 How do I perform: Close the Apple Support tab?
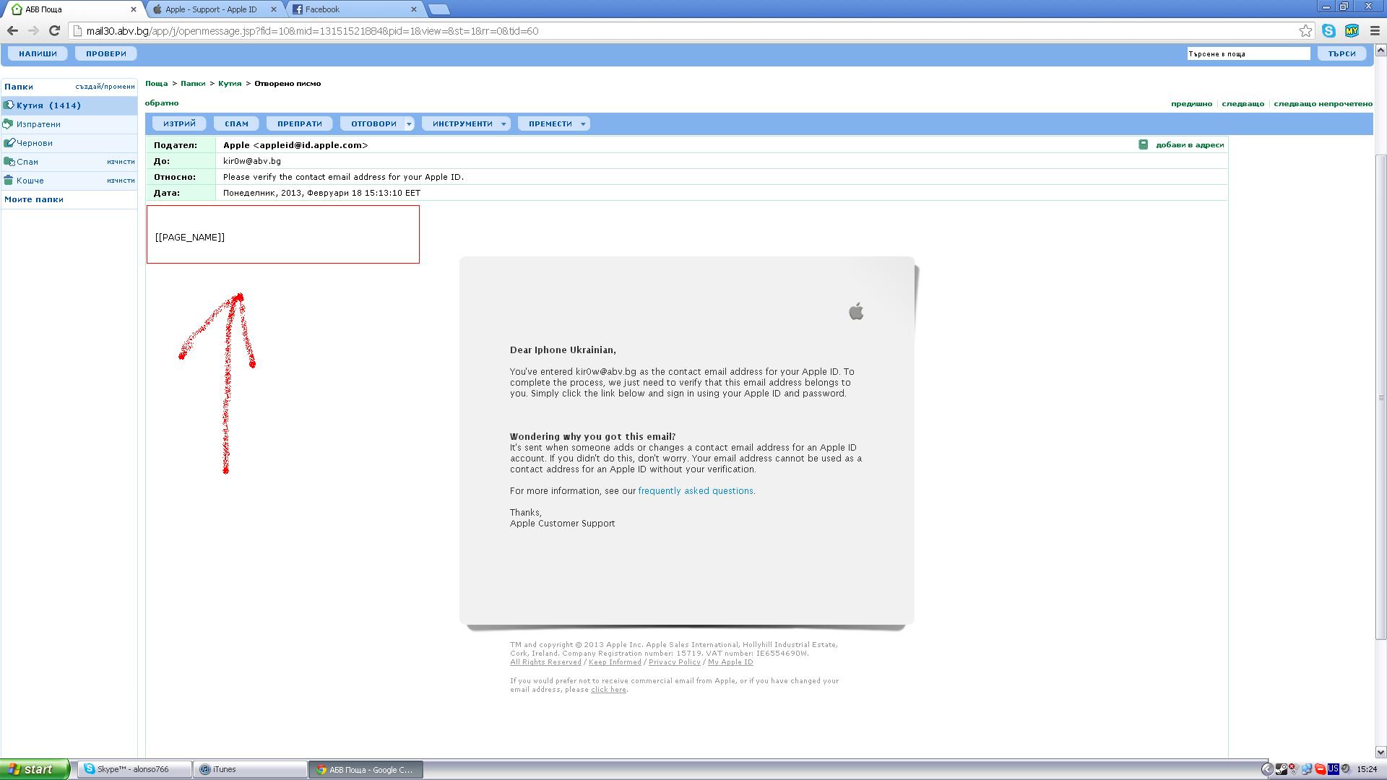point(273,9)
